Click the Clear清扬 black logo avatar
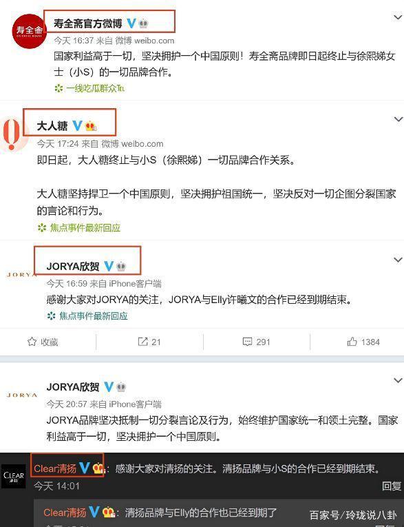The image size is (404, 527). [x=14, y=476]
